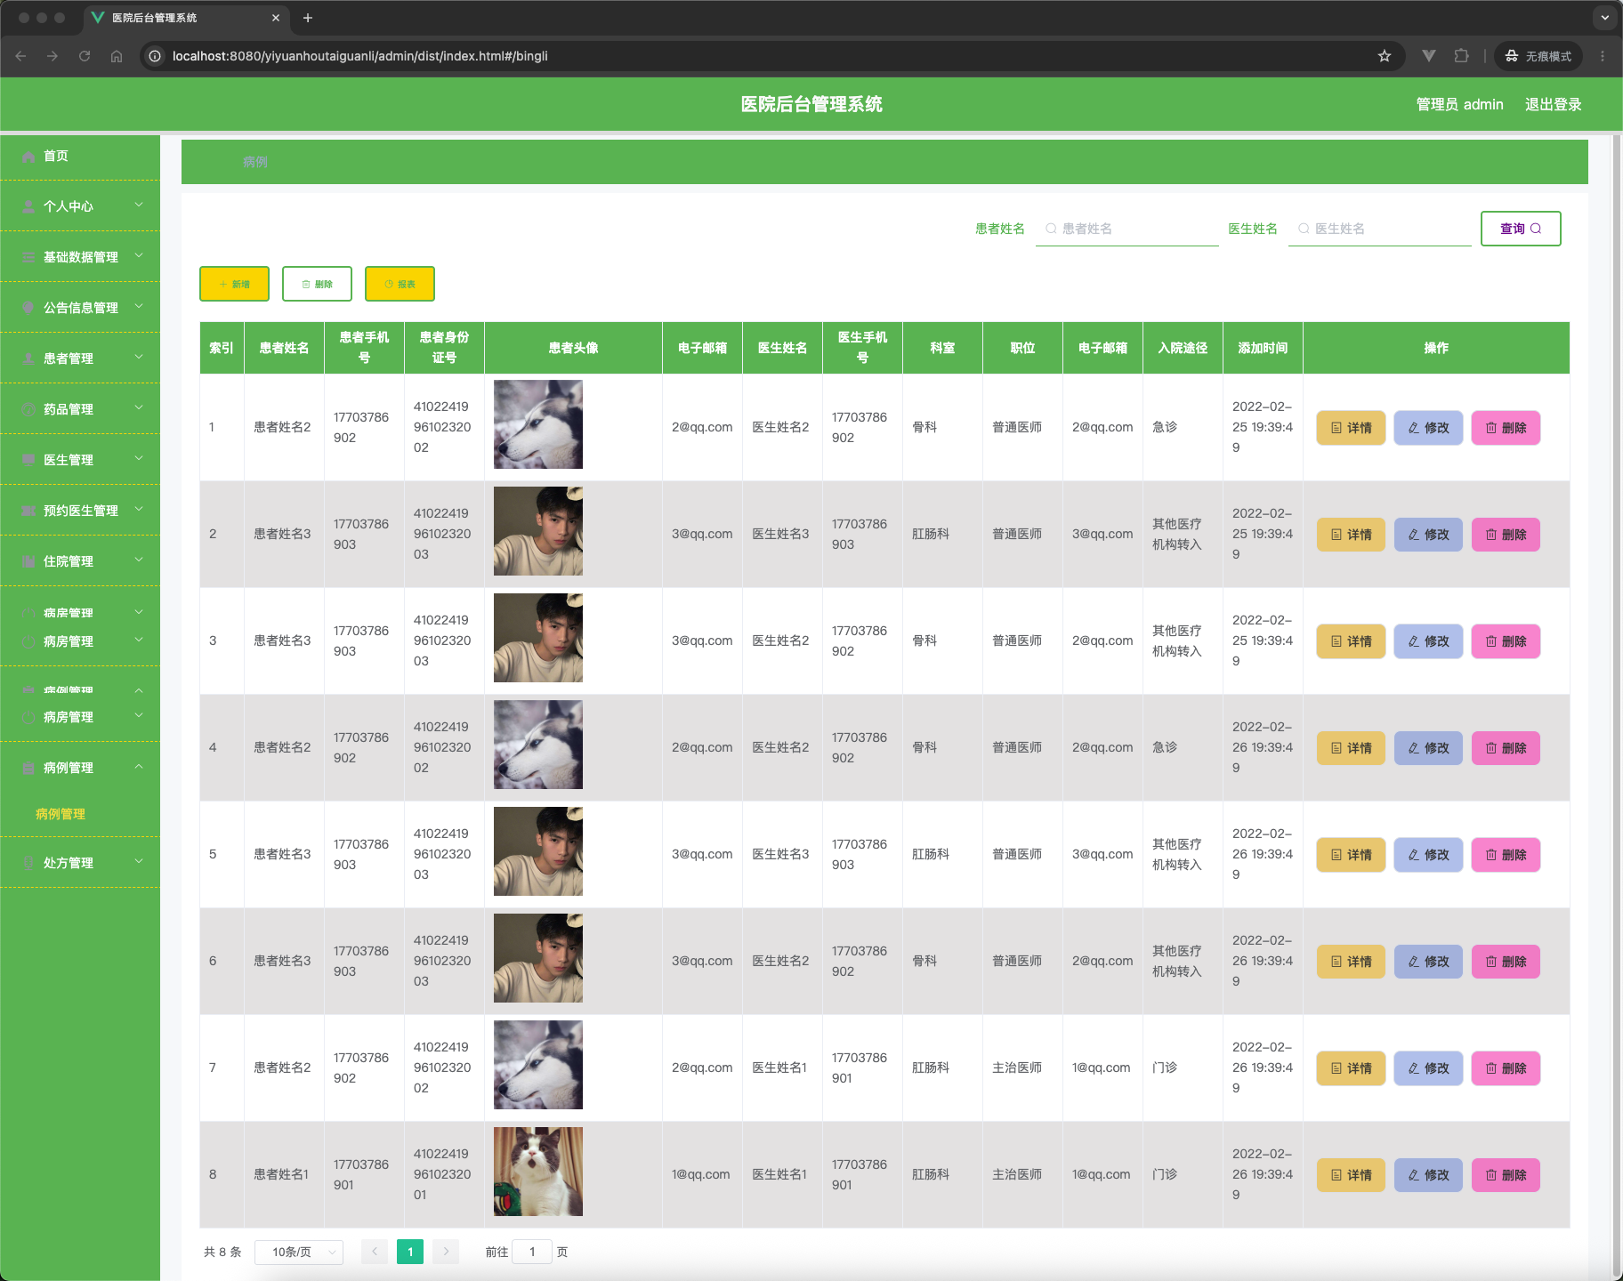Viewport: 1623px width, 1281px height.
Task: Click the site info icon in address bar
Action: tap(155, 56)
